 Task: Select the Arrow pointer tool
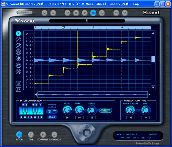tap(18, 33)
